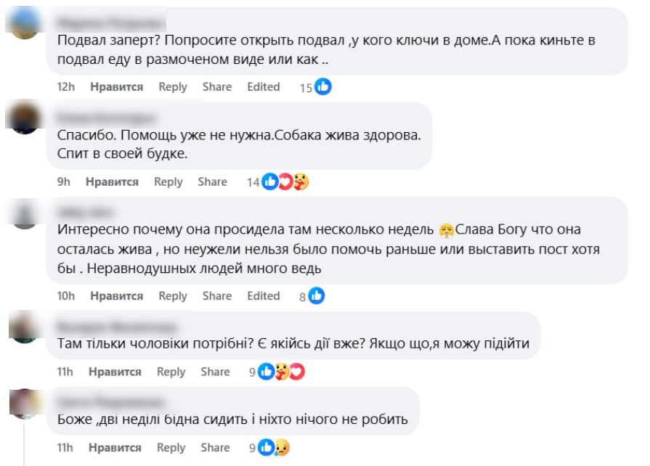Open avatar next to 'Там тільки чоловіки' comment
The width and height of the screenshot is (650, 466).
(x=25, y=327)
